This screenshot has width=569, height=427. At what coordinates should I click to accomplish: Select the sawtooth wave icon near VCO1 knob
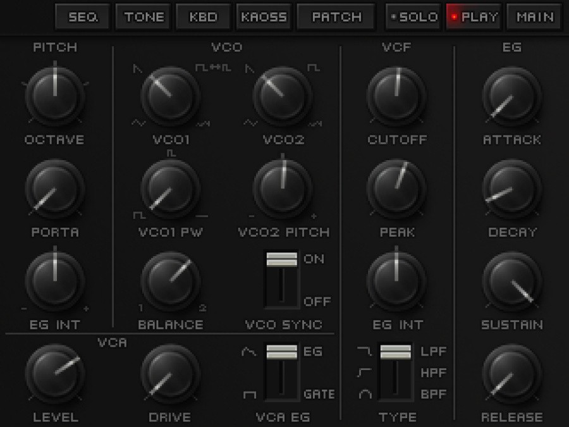136,68
